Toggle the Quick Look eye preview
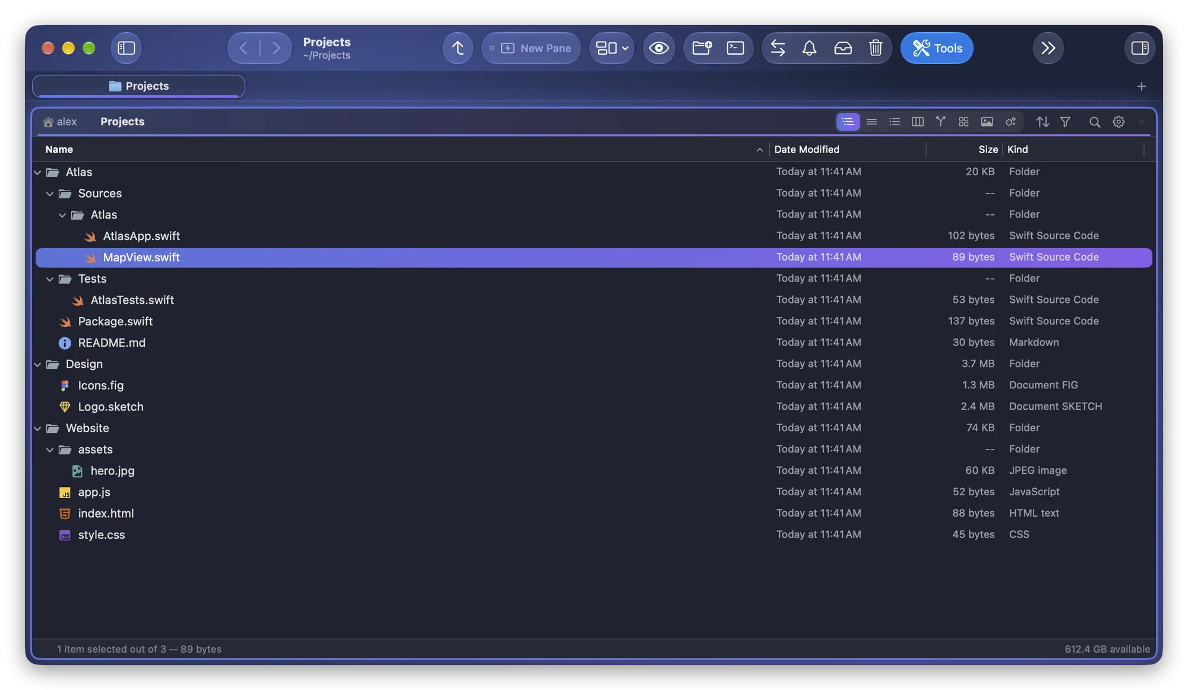The image size is (1188, 690). 659,48
